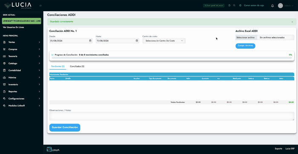Click Sin archivos seleccionados text

coord(272,38)
